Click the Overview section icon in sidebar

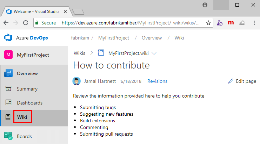[x=8, y=73]
